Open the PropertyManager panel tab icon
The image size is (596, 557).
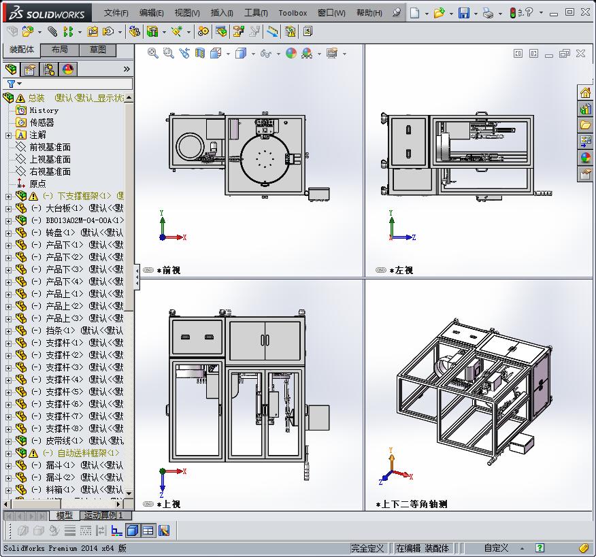click(x=30, y=69)
